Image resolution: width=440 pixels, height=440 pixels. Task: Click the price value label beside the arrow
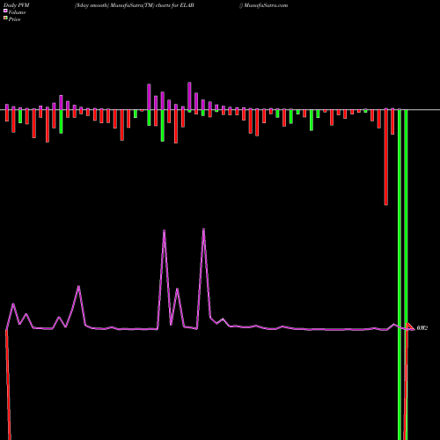pyautogui.click(x=422, y=328)
